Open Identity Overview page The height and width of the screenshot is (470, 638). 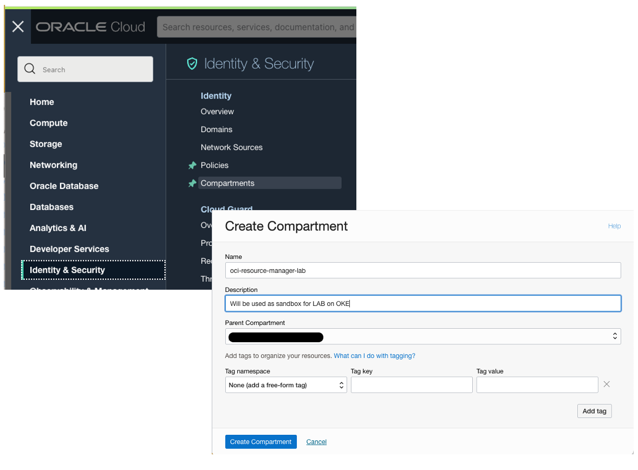tap(217, 112)
